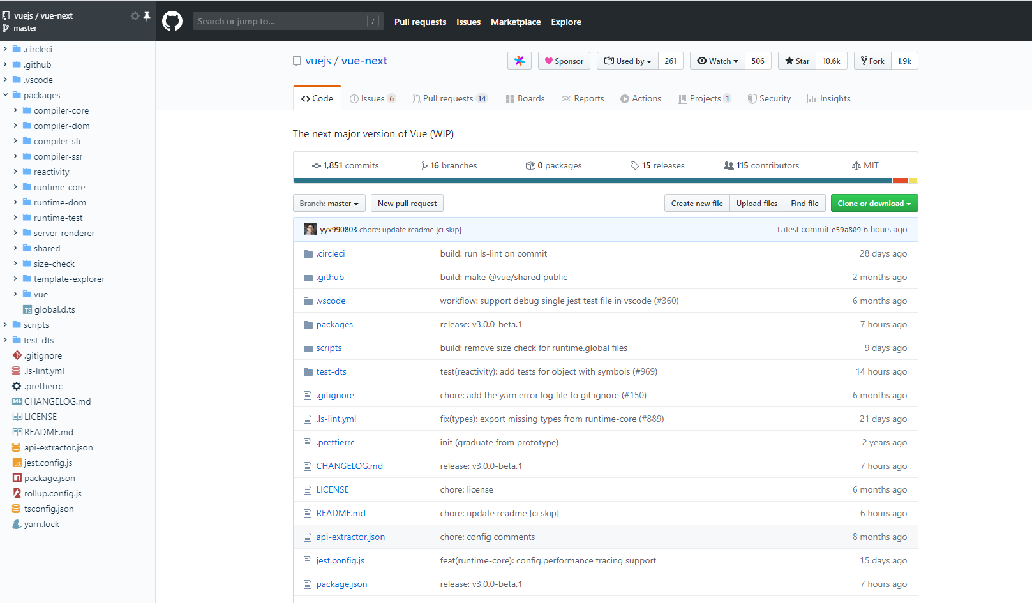
Task: Click the .gitignore git icon in sidebar
Action: pyautogui.click(x=17, y=355)
